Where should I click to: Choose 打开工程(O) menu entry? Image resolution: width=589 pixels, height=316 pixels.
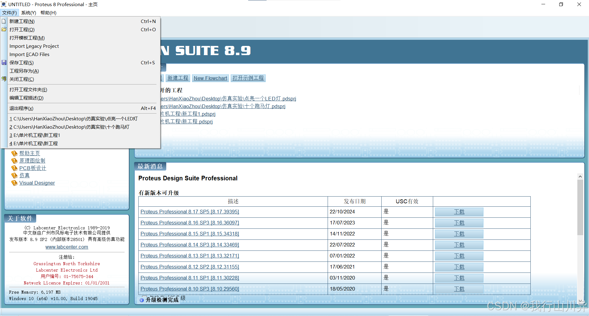[x=82, y=29]
